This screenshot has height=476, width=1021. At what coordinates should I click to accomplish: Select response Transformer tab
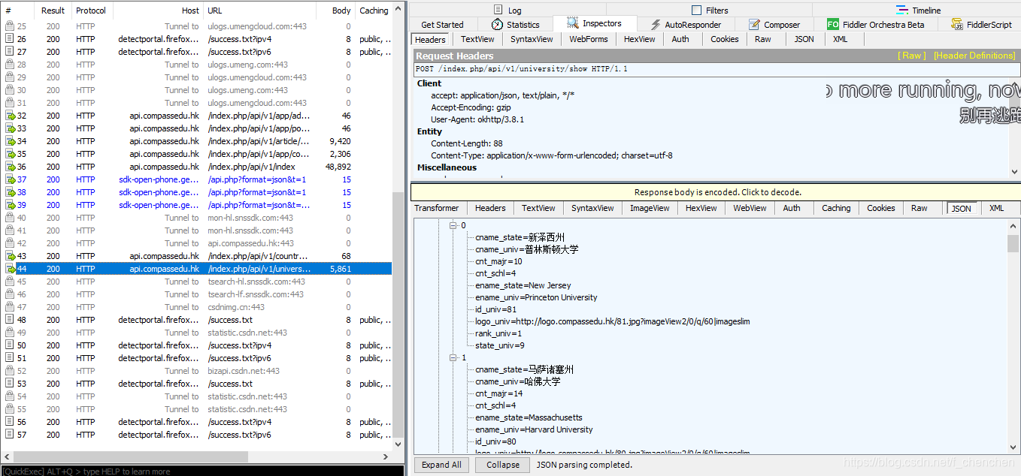(x=436, y=208)
